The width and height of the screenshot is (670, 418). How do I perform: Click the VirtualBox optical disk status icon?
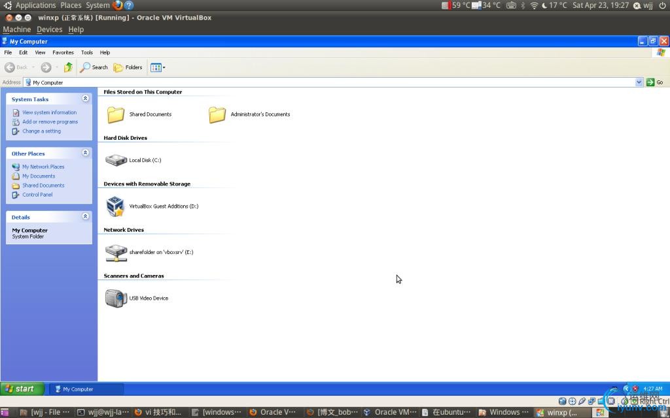coord(572,402)
